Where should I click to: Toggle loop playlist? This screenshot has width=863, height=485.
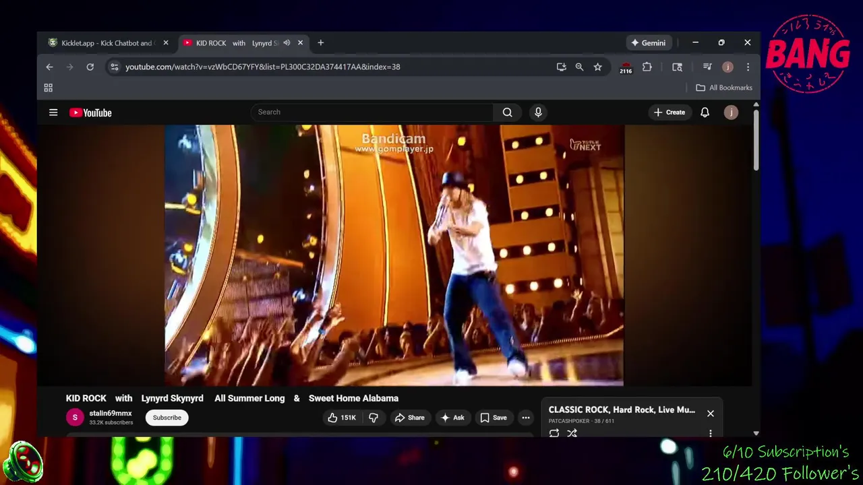[x=554, y=433]
